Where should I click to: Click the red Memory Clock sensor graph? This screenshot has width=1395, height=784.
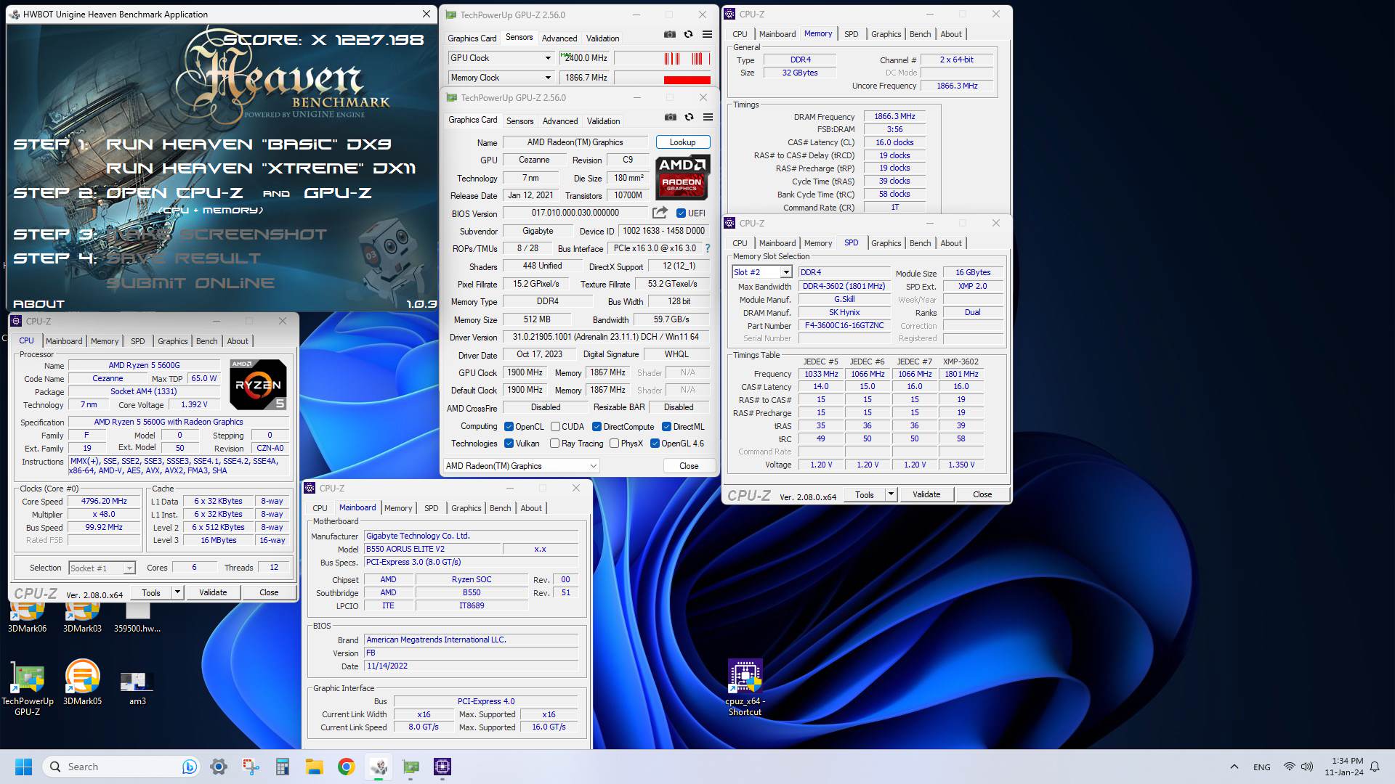coord(663,78)
